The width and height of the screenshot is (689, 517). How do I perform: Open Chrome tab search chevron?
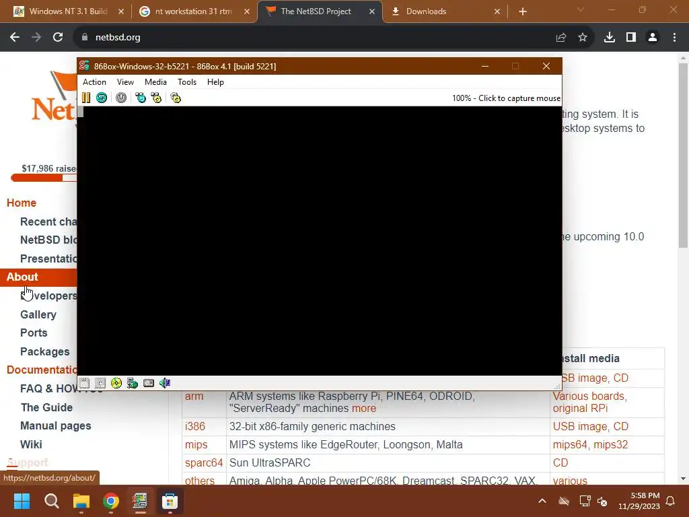pos(581,9)
